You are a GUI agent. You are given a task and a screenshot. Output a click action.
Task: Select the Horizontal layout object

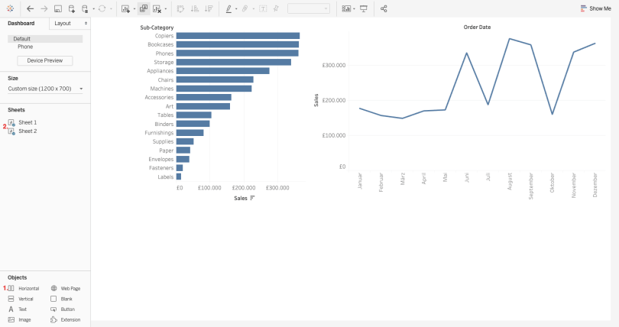(24, 288)
